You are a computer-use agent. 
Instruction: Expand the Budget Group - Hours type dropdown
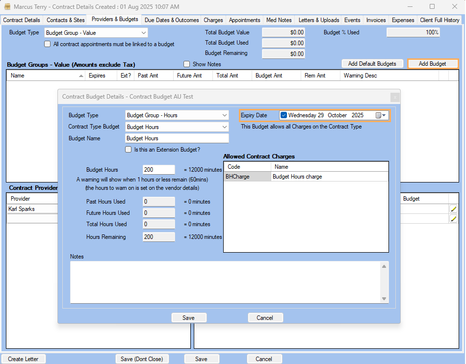click(224, 115)
